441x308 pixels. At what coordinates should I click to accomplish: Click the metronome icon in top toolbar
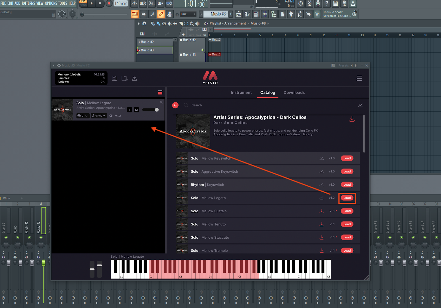tap(134, 4)
